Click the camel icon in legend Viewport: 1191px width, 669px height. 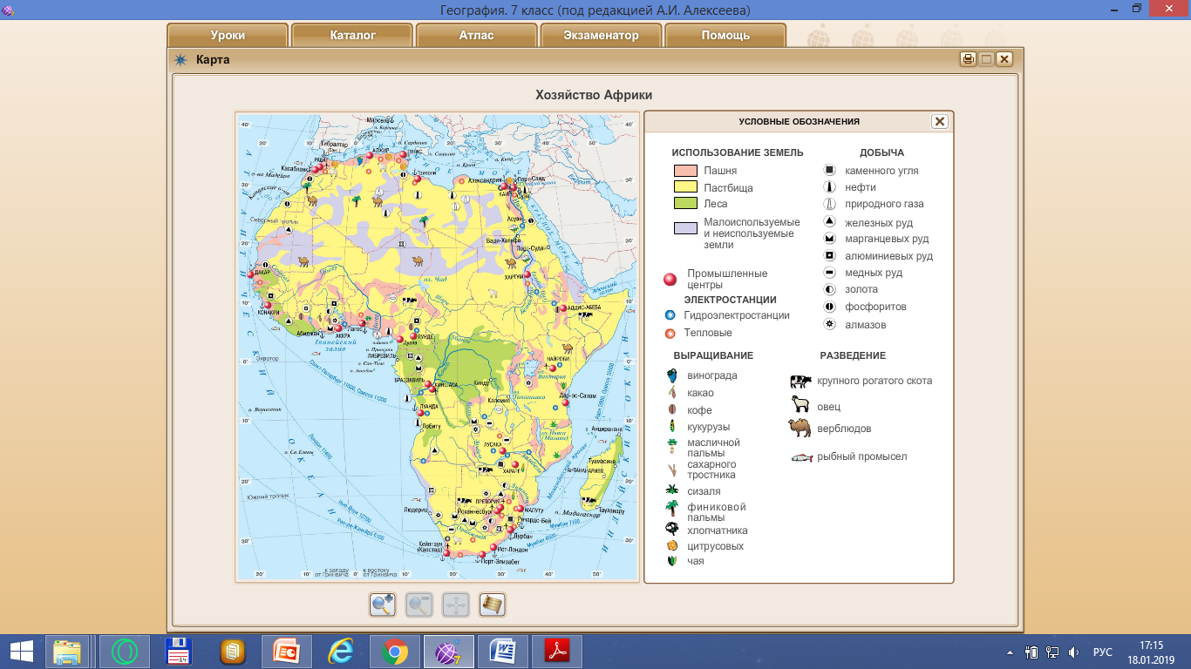pyautogui.click(x=800, y=428)
